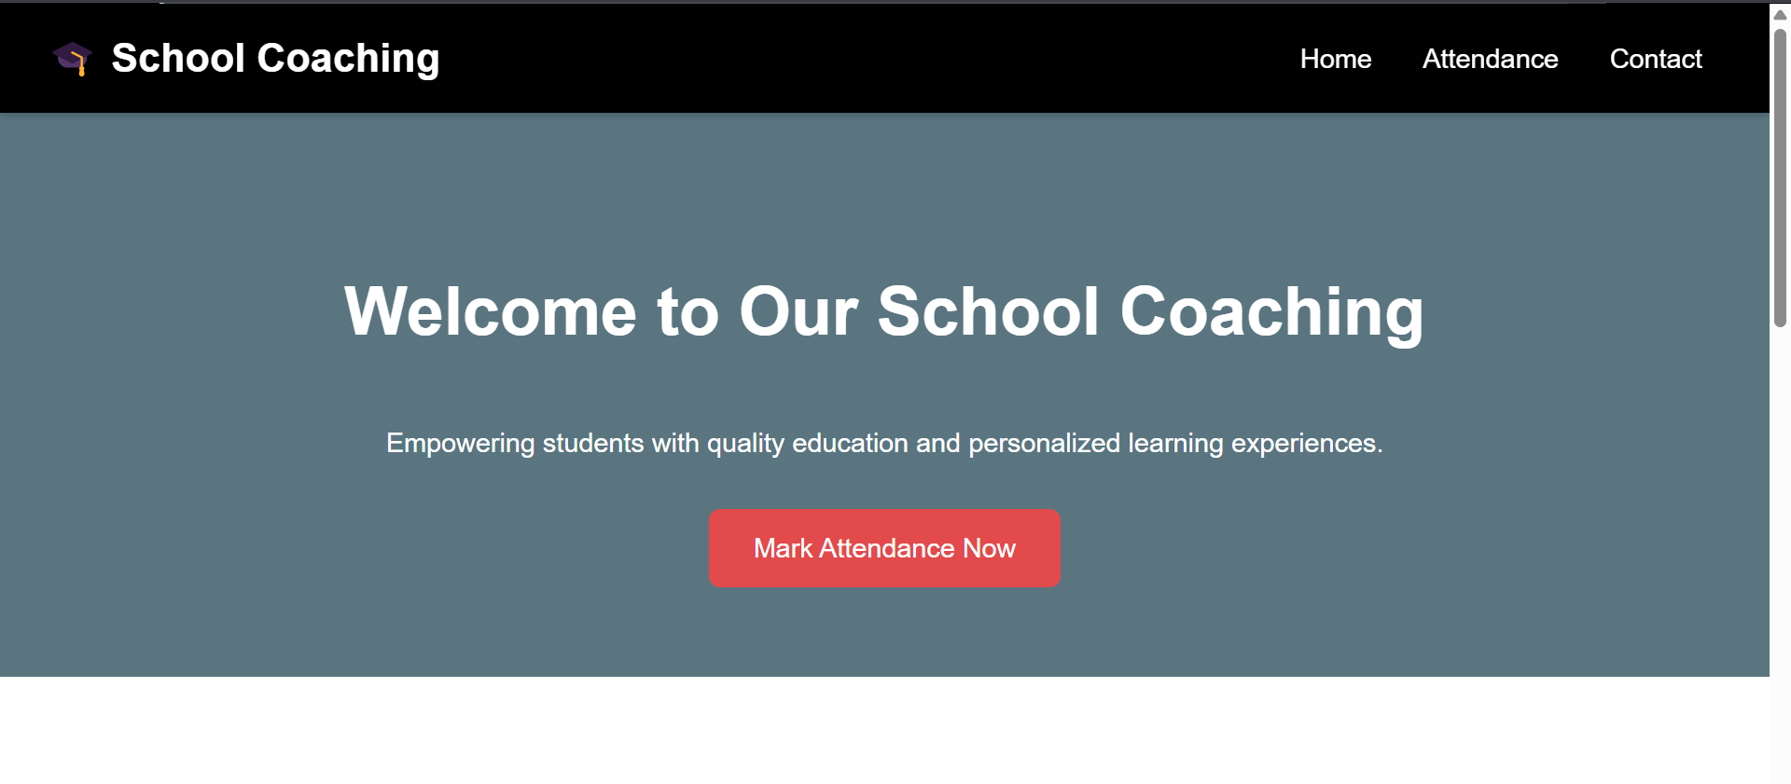Click the words Our School in the heading
Viewport: 1791px width, 784px height.
[919, 311]
